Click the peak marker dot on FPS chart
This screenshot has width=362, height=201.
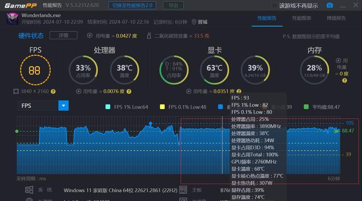pos(150,124)
